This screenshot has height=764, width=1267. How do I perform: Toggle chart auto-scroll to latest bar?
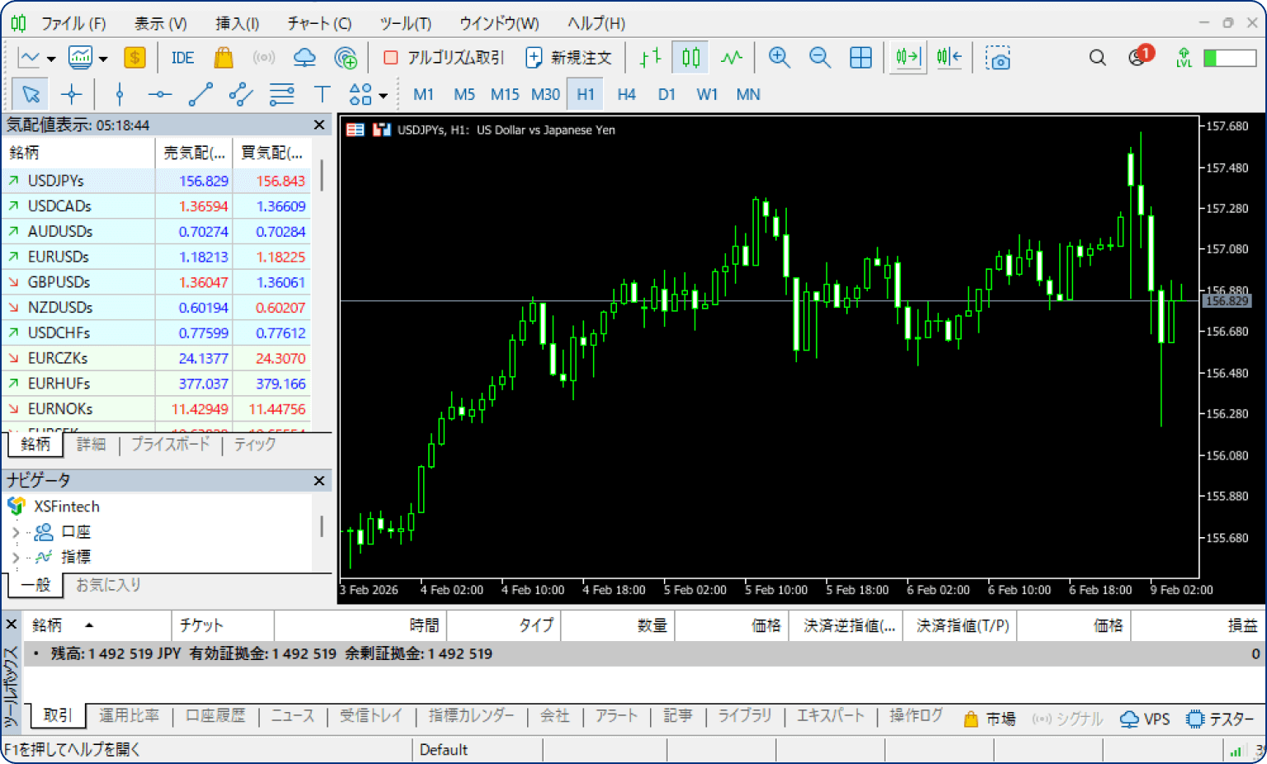click(x=907, y=57)
